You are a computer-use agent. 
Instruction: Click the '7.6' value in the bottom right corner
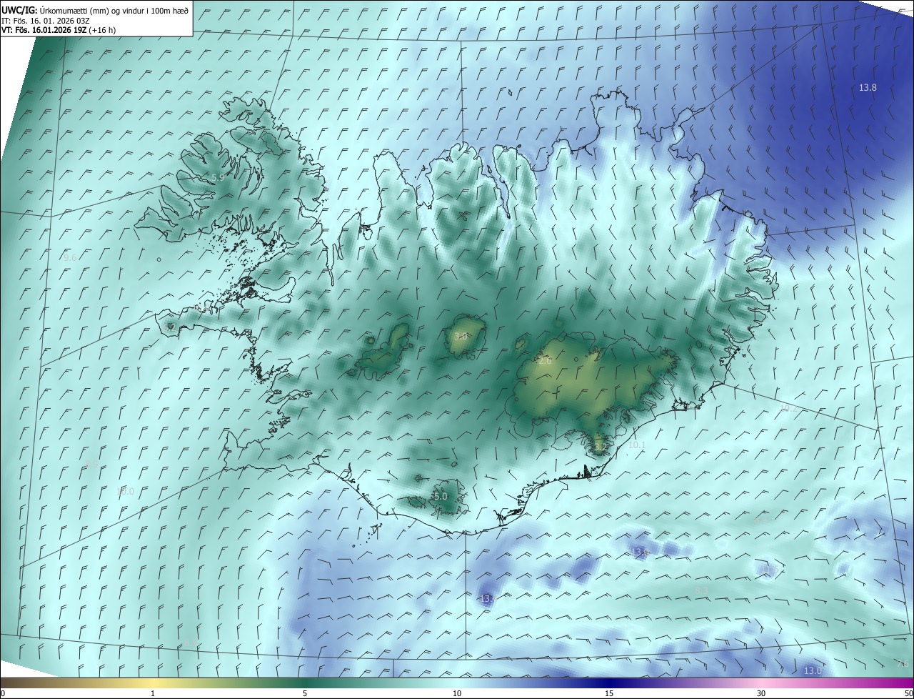click(x=903, y=664)
